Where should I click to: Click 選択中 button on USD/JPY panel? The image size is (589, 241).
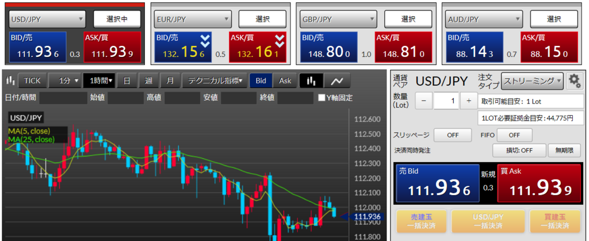point(117,19)
